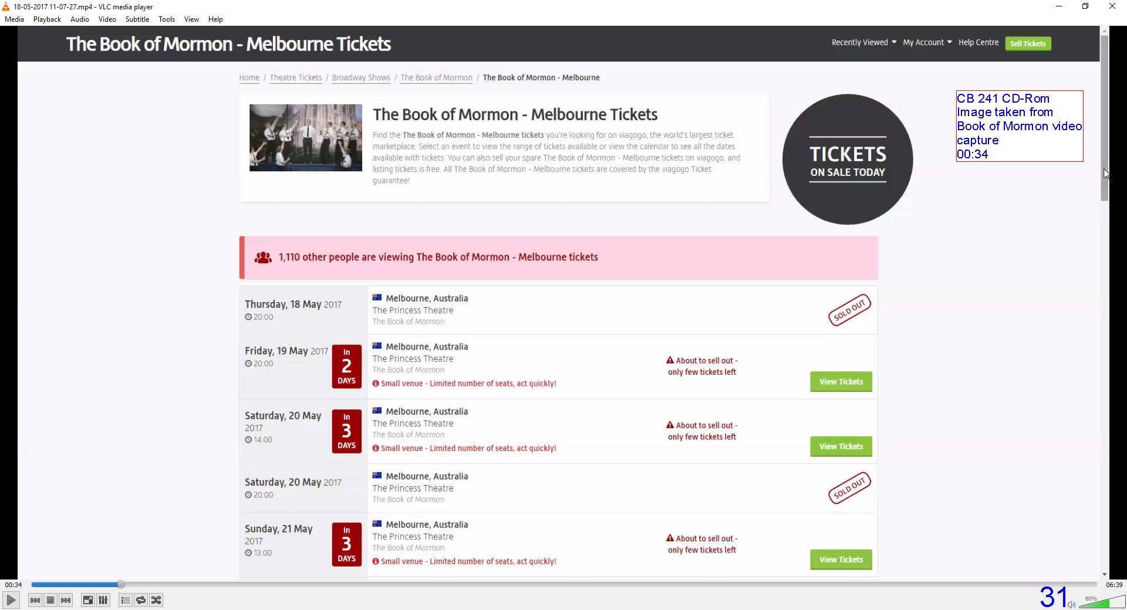Mute audio via speaker icon
Image resolution: width=1127 pixels, height=610 pixels.
point(1072,604)
